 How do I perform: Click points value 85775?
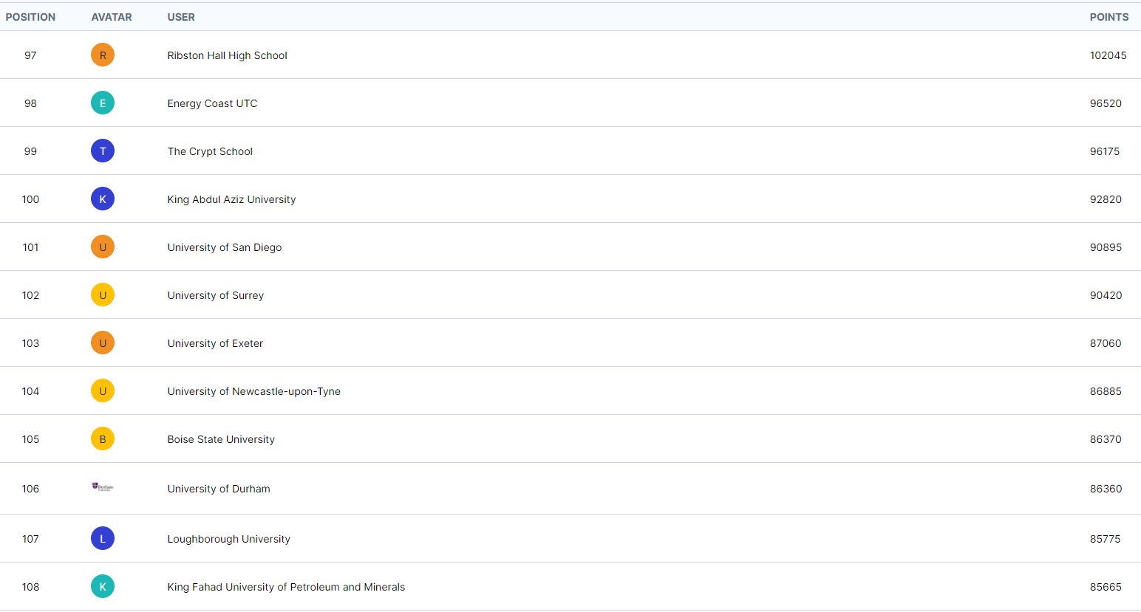(x=1105, y=539)
